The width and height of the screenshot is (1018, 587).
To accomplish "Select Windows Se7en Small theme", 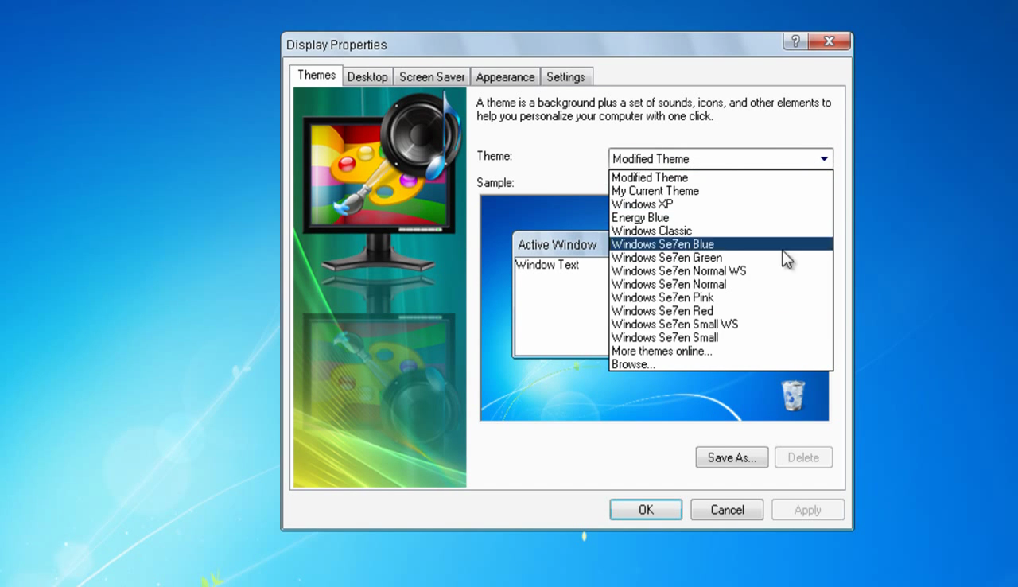I will (x=721, y=337).
